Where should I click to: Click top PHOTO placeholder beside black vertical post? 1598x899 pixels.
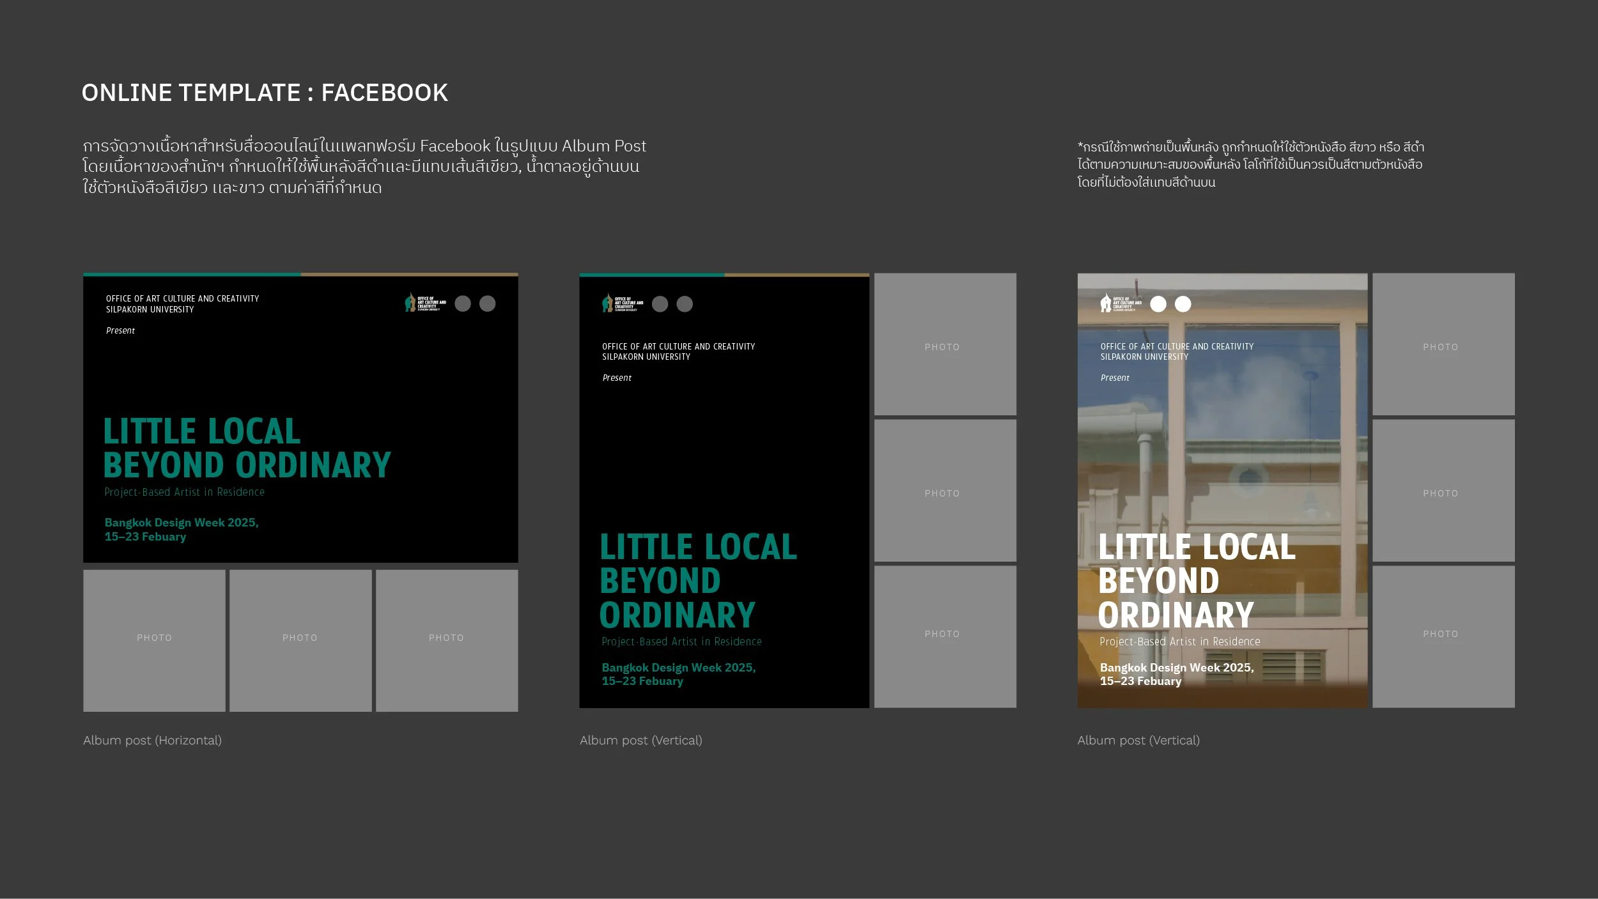tap(945, 344)
